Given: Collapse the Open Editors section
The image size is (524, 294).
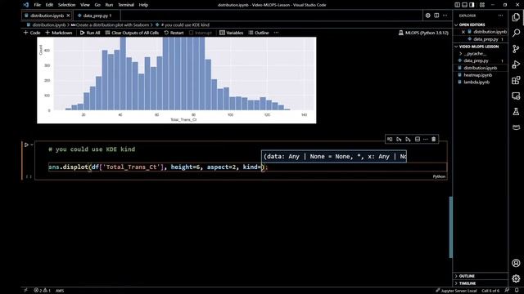Looking at the screenshot, I should [x=480, y=24].
